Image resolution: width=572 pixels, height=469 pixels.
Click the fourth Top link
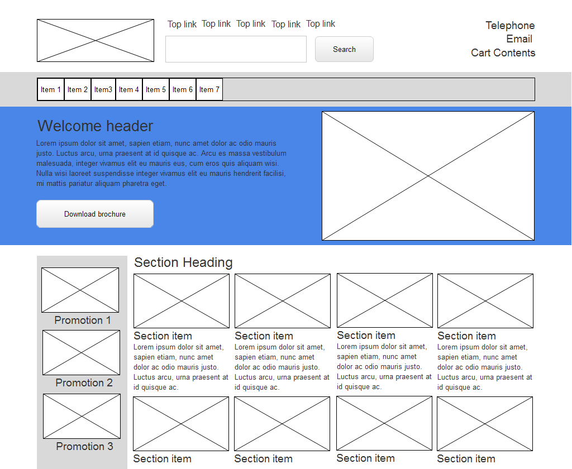point(286,25)
